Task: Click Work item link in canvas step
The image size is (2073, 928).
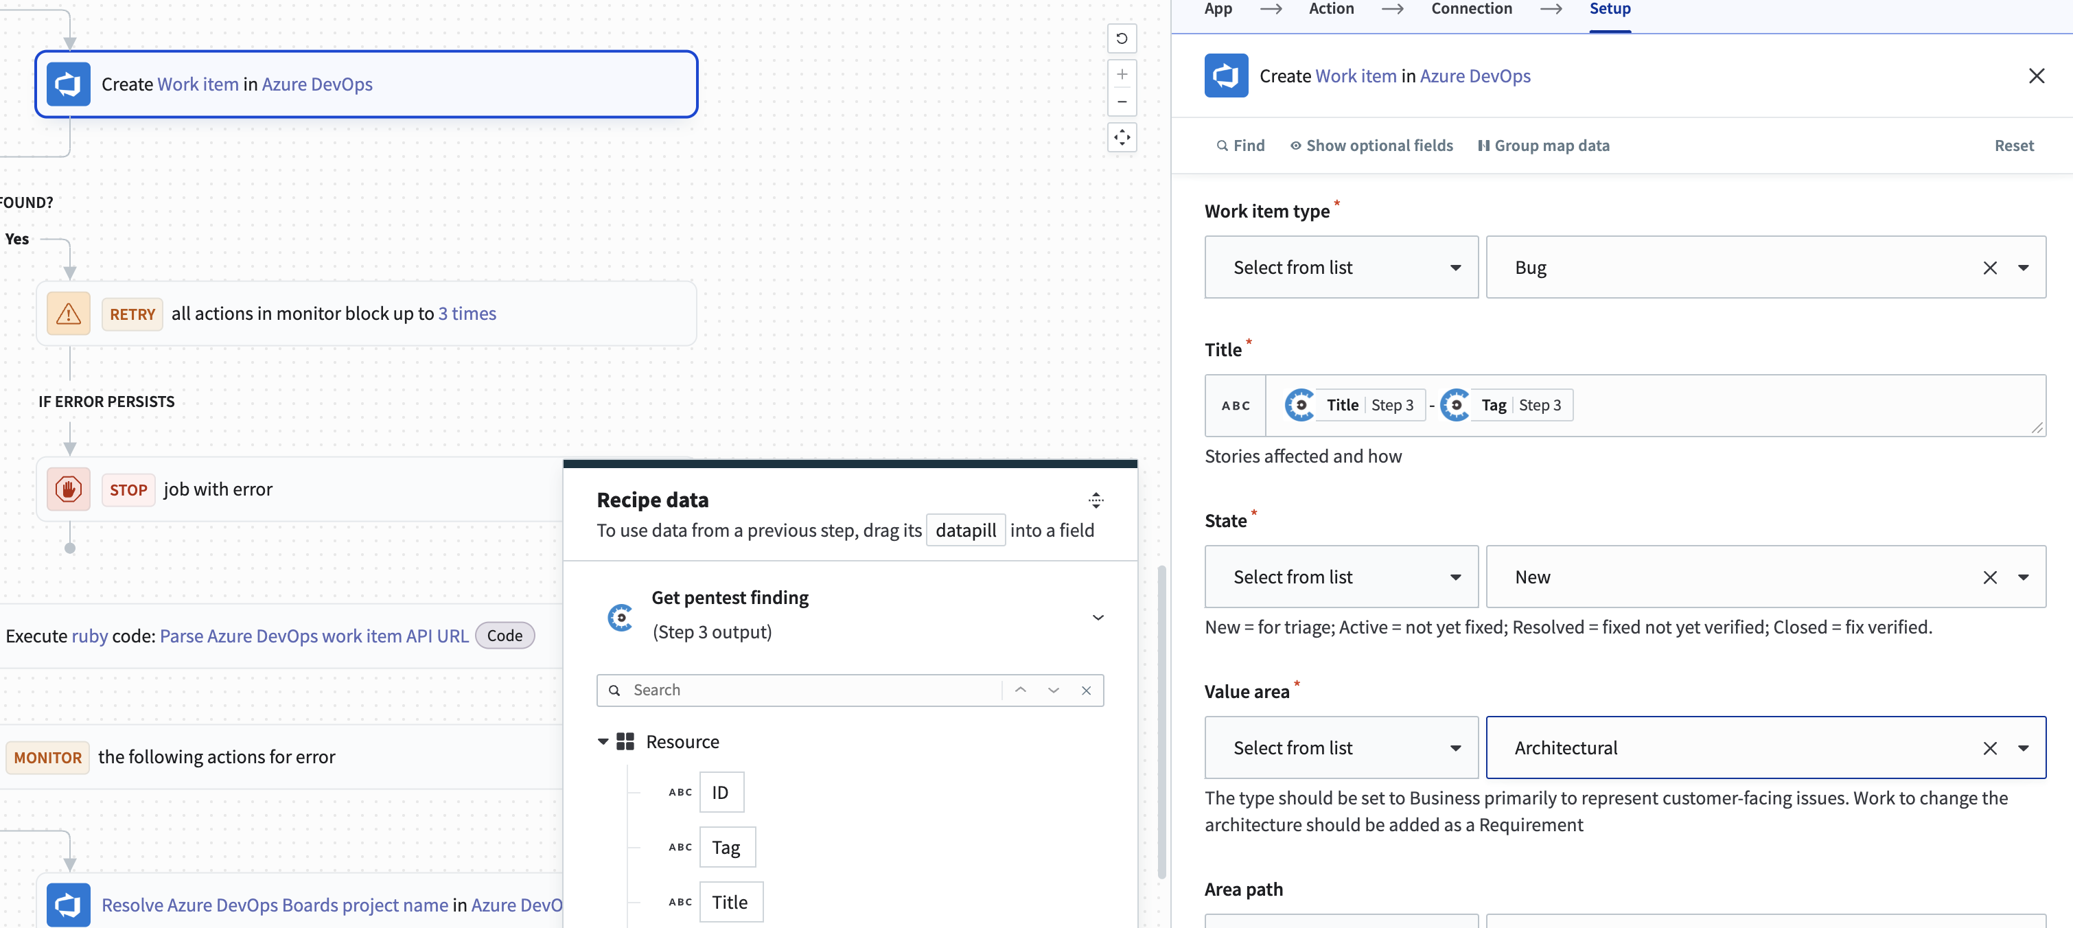Action: point(198,84)
